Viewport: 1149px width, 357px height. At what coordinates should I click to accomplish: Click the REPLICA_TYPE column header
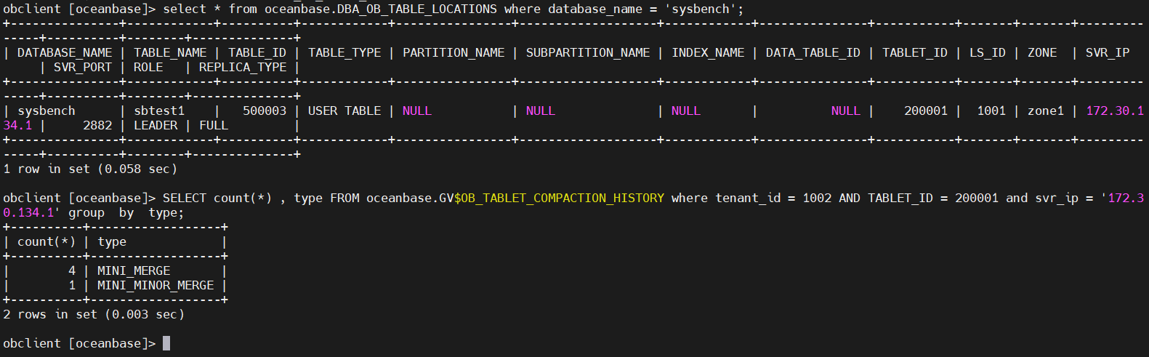[243, 67]
